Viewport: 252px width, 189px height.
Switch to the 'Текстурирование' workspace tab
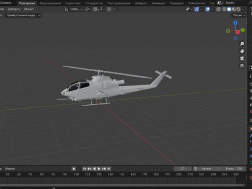click(119, 3)
